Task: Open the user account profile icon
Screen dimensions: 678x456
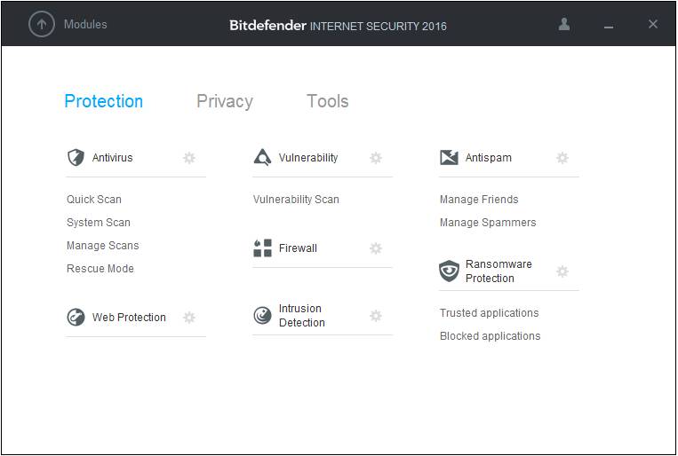Action: click(x=564, y=25)
